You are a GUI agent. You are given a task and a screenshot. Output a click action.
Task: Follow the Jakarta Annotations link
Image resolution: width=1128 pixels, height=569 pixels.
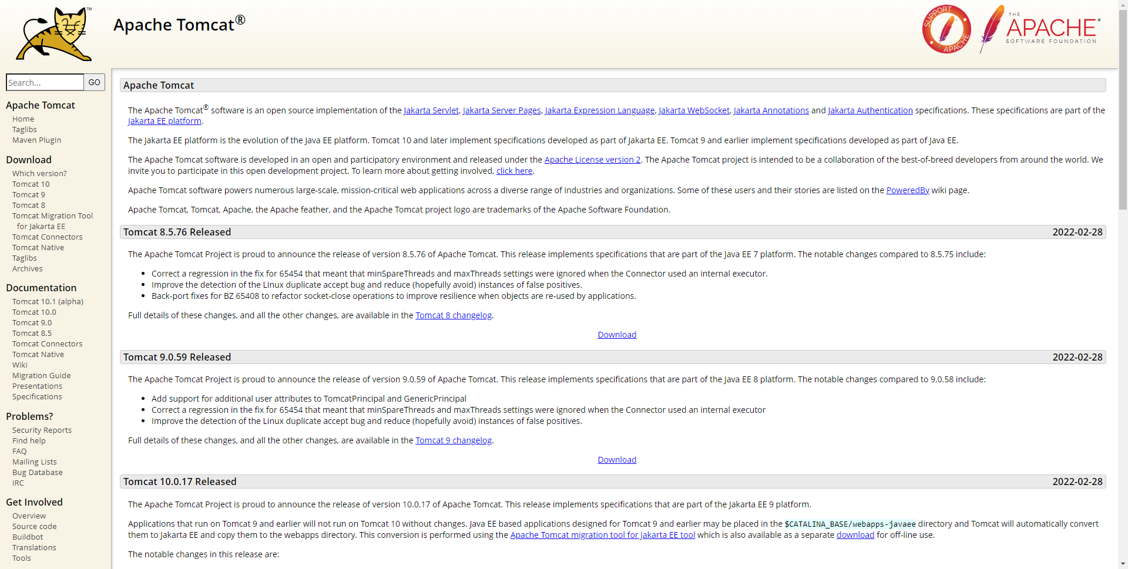(x=771, y=110)
